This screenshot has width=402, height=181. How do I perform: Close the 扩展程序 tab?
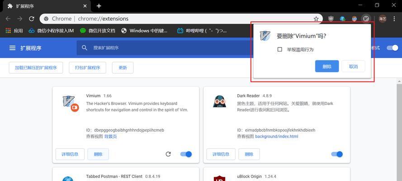click(85, 6)
